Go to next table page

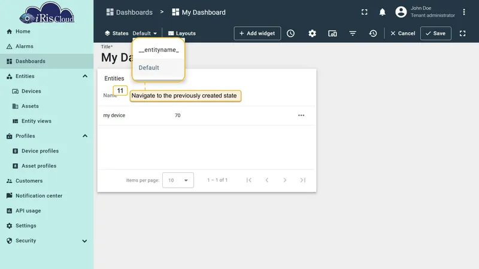point(285,180)
